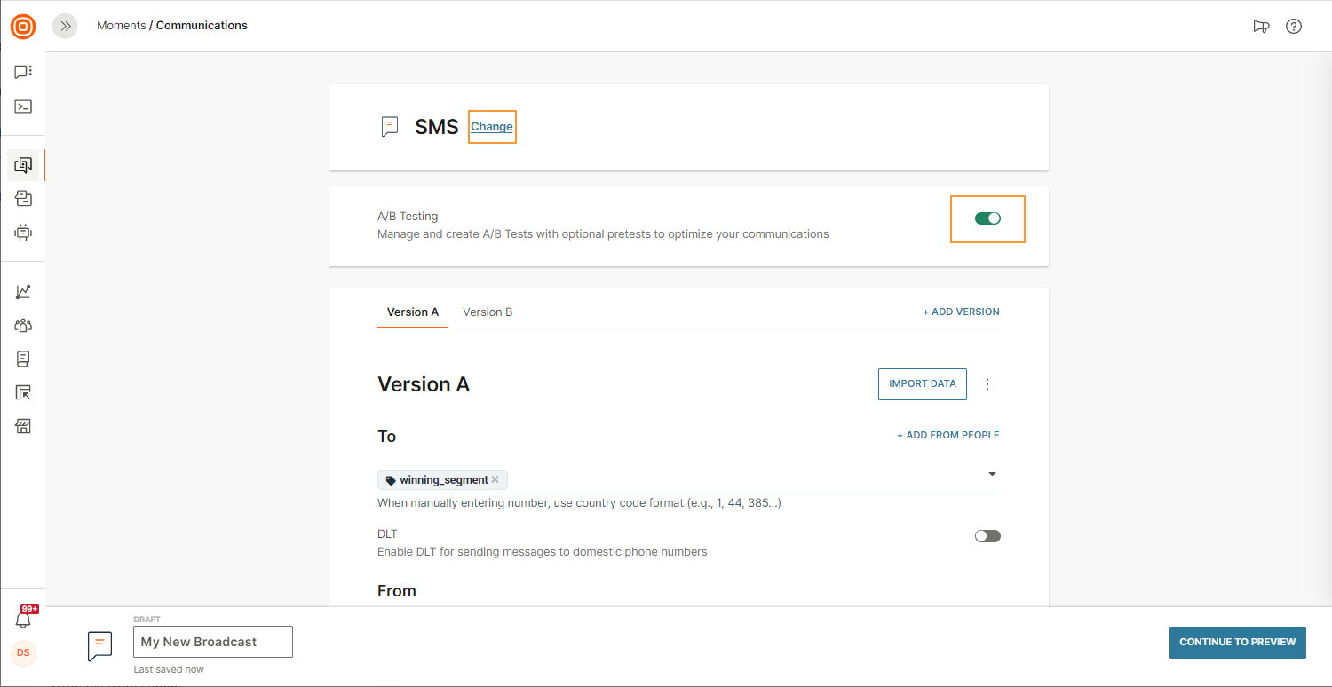
Task: Open Version A three-dot options menu
Action: [987, 384]
